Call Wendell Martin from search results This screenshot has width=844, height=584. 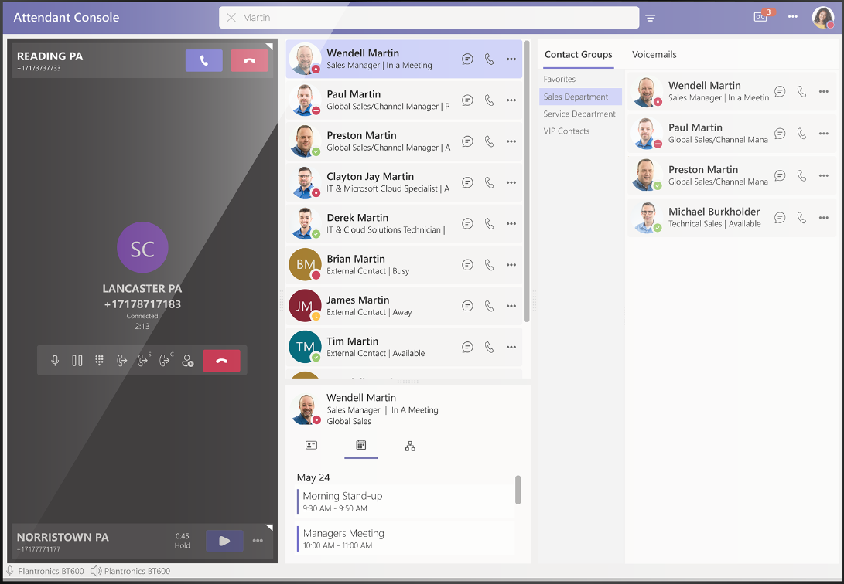[x=489, y=59]
